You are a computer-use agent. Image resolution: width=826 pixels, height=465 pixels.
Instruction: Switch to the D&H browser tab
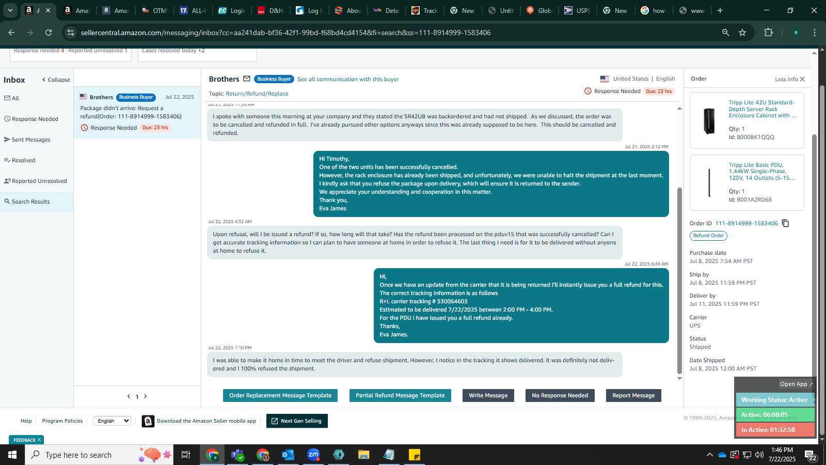pyautogui.click(x=271, y=10)
